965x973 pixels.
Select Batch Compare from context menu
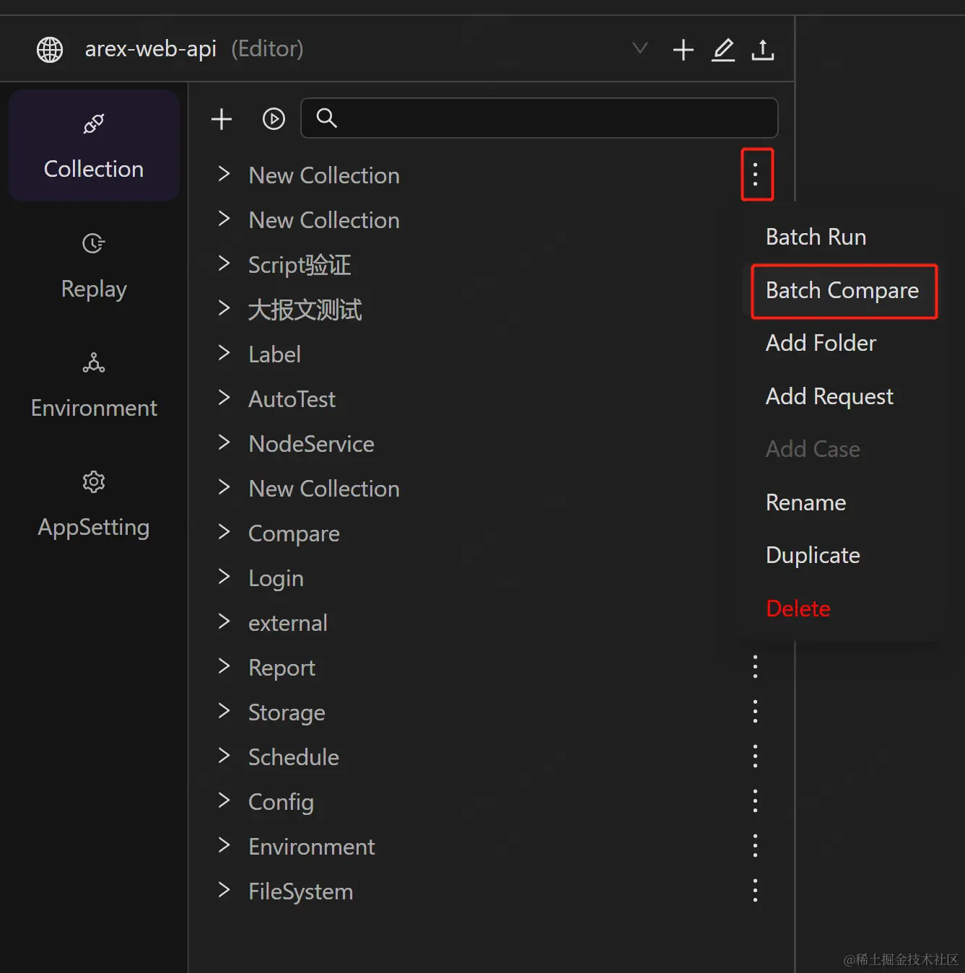[842, 291]
